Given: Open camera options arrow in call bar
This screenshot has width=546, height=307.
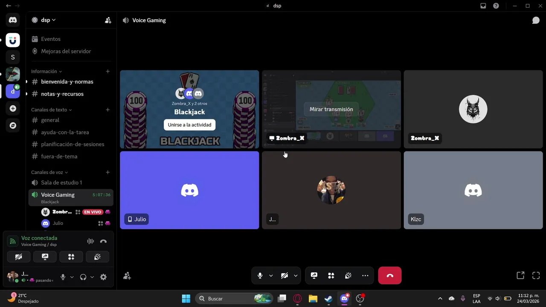Looking at the screenshot, I should pos(296,275).
